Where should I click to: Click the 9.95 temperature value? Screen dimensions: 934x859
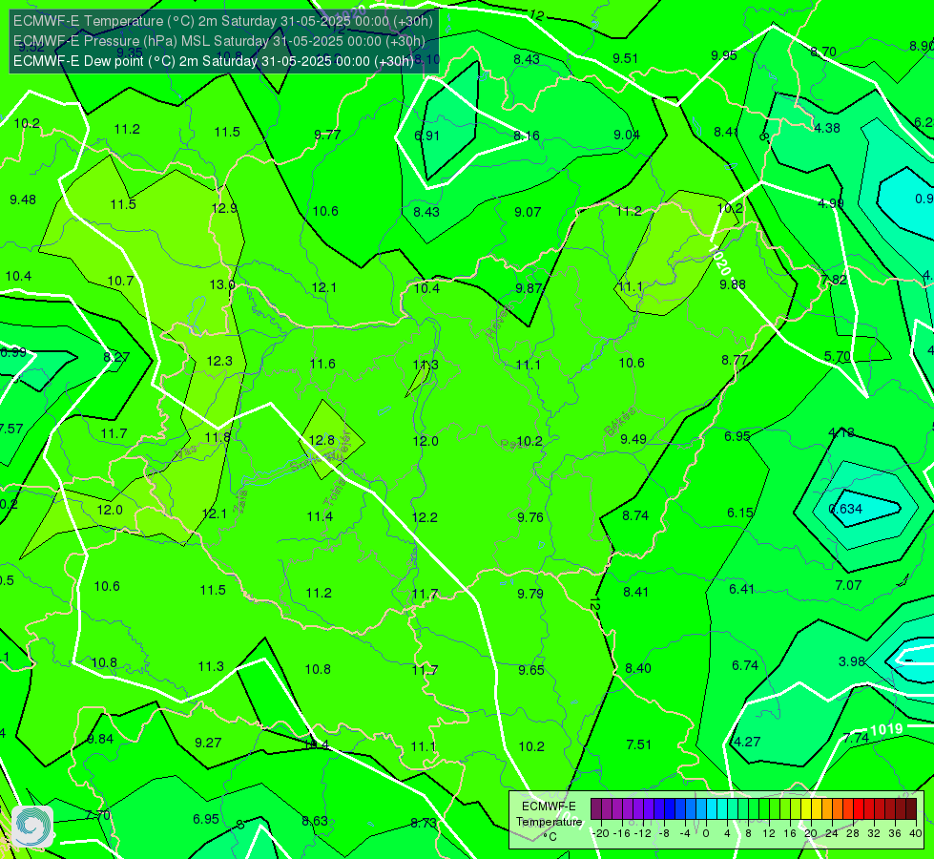point(724,55)
